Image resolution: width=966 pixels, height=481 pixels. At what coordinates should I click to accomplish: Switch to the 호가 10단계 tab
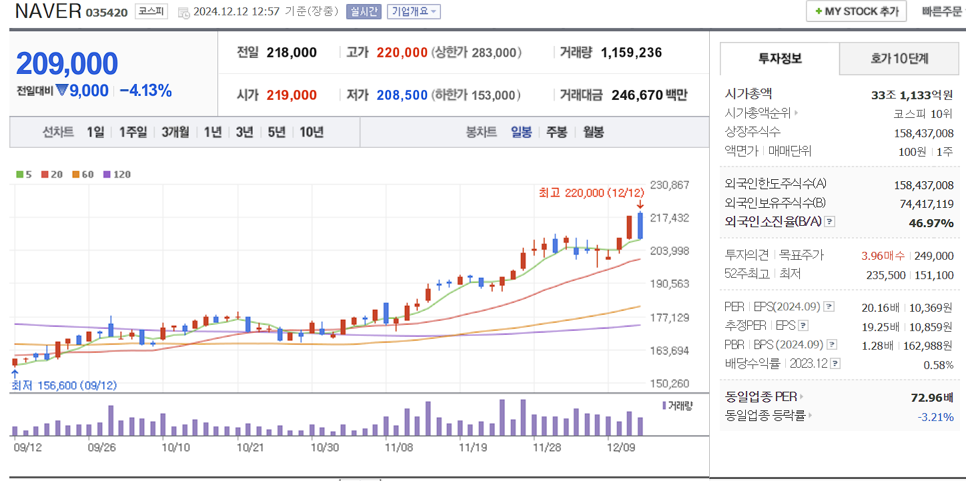(899, 59)
